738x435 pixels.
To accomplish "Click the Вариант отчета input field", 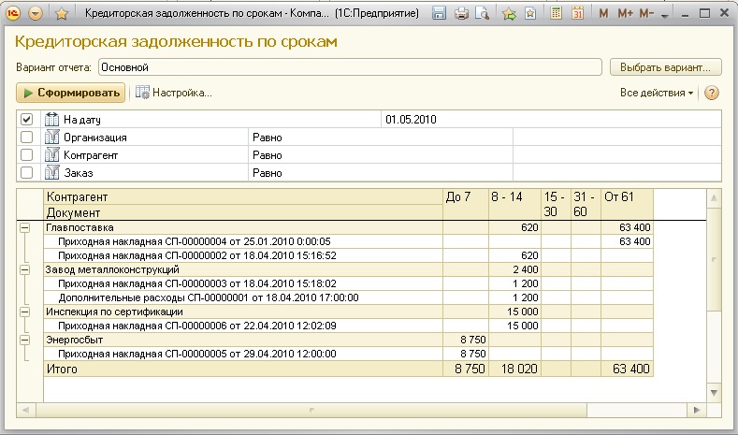I will pos(350,67).
